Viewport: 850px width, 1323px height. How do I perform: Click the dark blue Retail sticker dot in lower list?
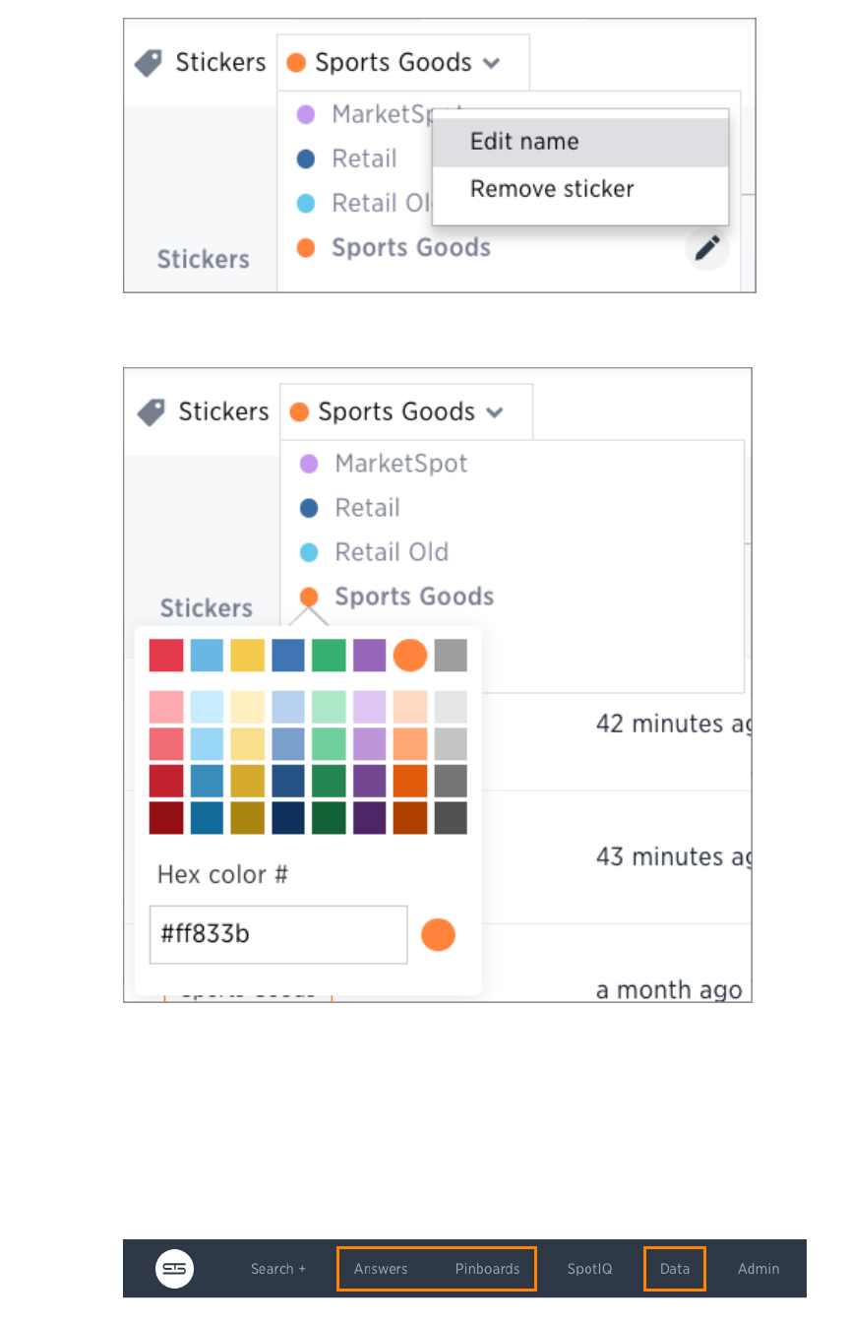(309, 508)
